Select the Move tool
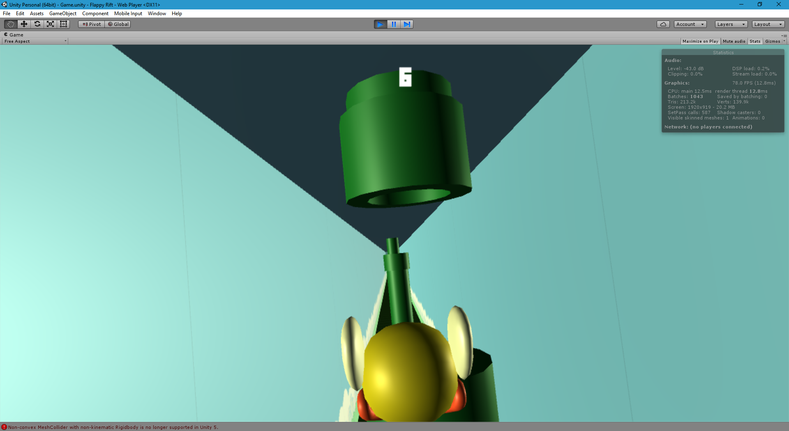This screenshot has height=431, width=789. click(x=24, y=24)
